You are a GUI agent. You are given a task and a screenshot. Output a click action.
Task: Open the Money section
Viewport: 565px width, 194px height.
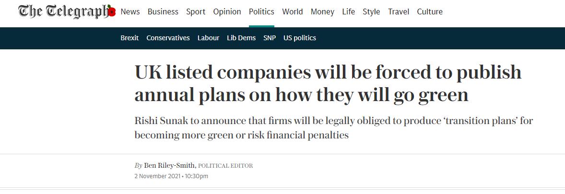tap(322, 11)
